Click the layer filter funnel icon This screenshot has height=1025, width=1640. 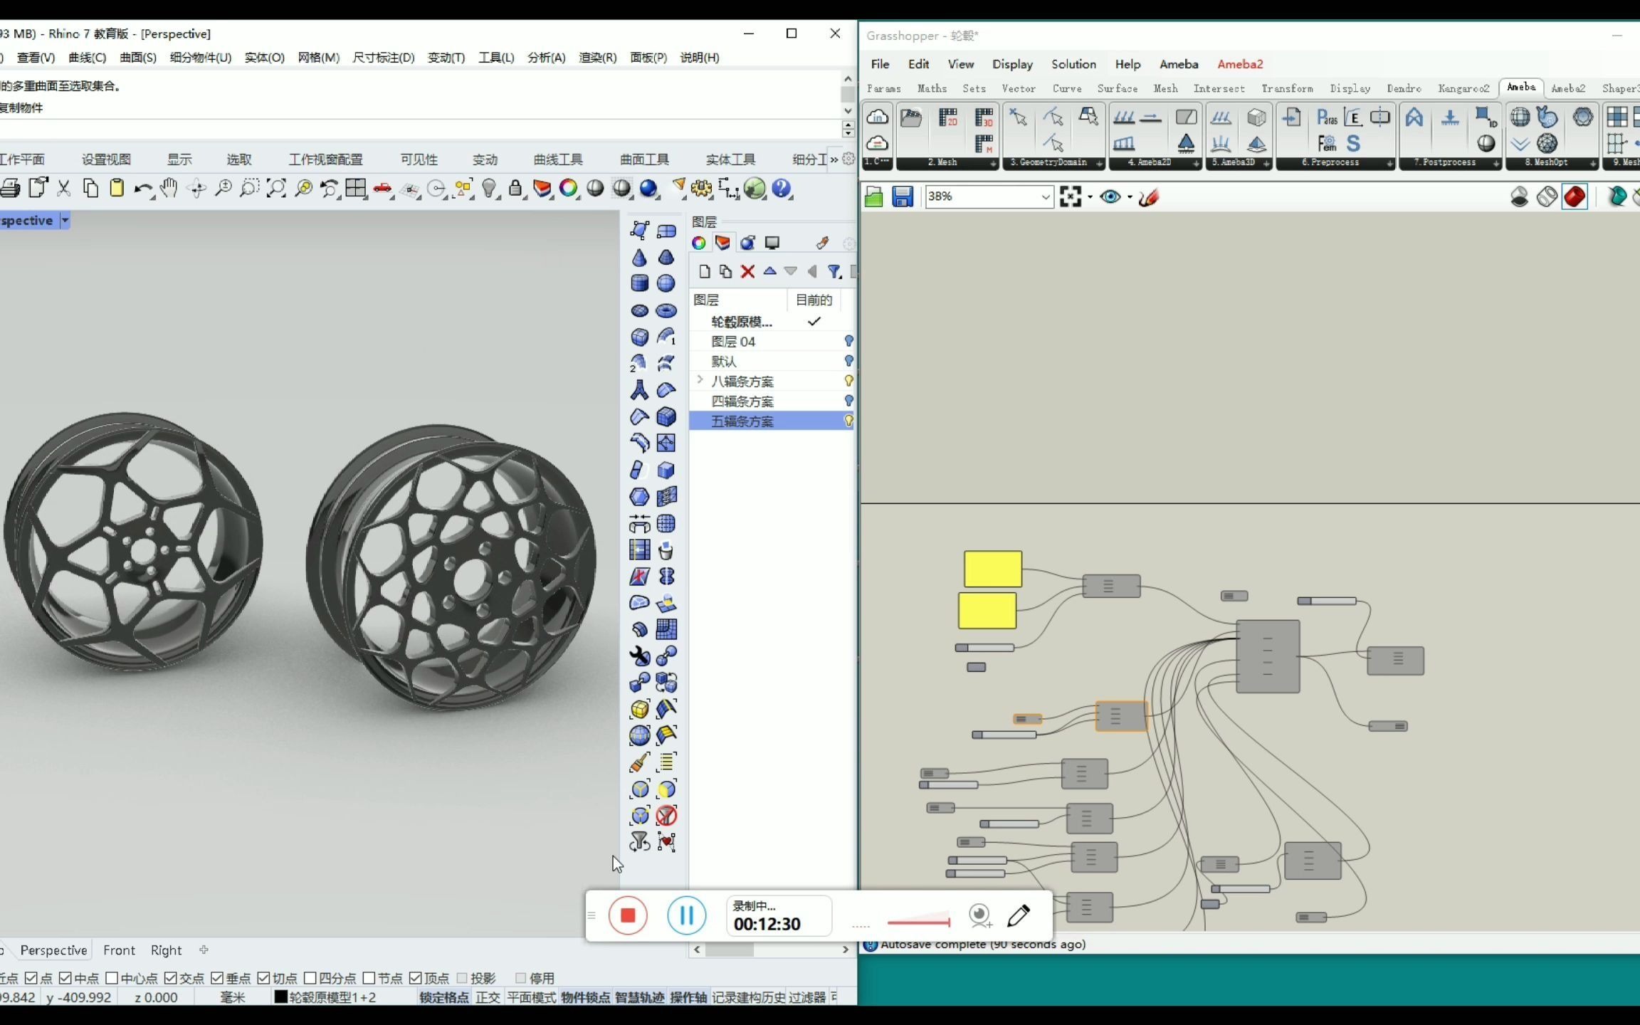[834, 271]
